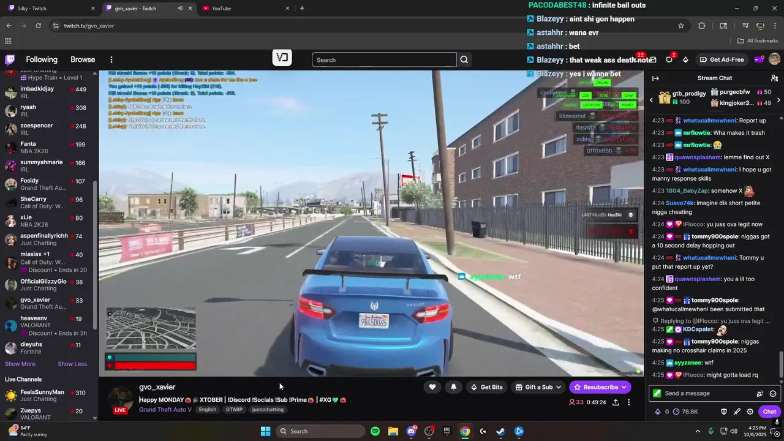The height and width of the screenshot is (441, 784).
Task: Open the user profile avatar menu
Action: click(774, 59)
